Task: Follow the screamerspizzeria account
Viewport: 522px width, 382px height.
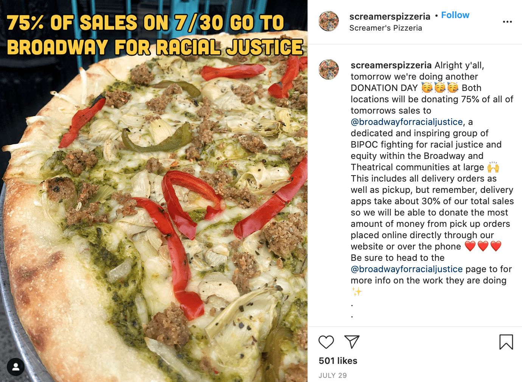Action: point(455,15)
